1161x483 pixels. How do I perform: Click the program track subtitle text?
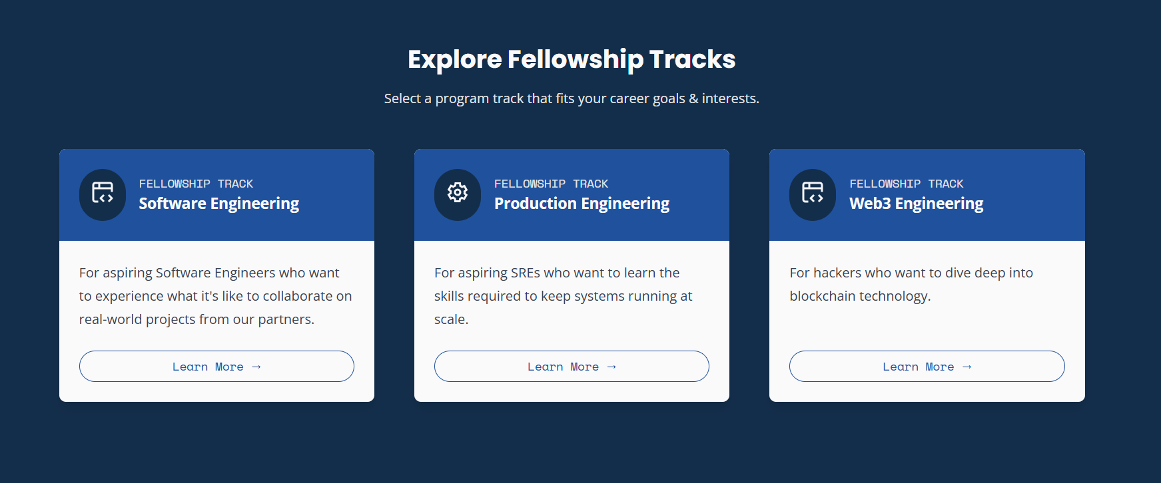pyautogui.click(x=571, y=98)
